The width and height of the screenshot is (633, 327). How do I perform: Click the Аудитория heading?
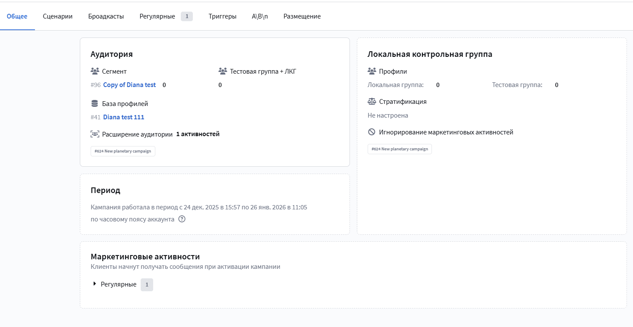coord(112,54)
